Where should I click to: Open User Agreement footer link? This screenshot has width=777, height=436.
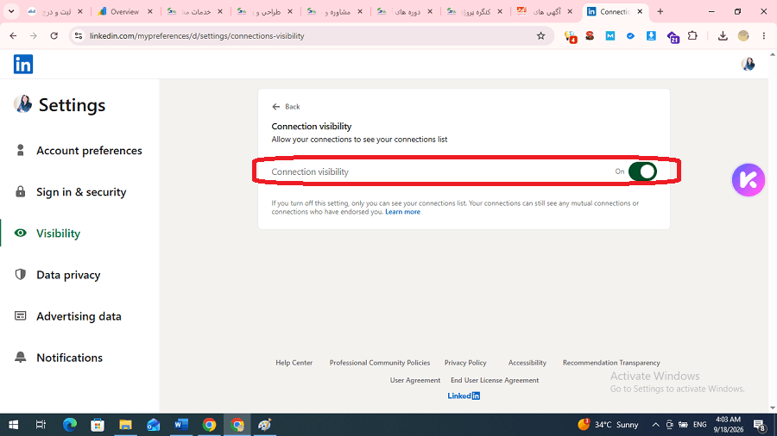[x=414, y=380]
